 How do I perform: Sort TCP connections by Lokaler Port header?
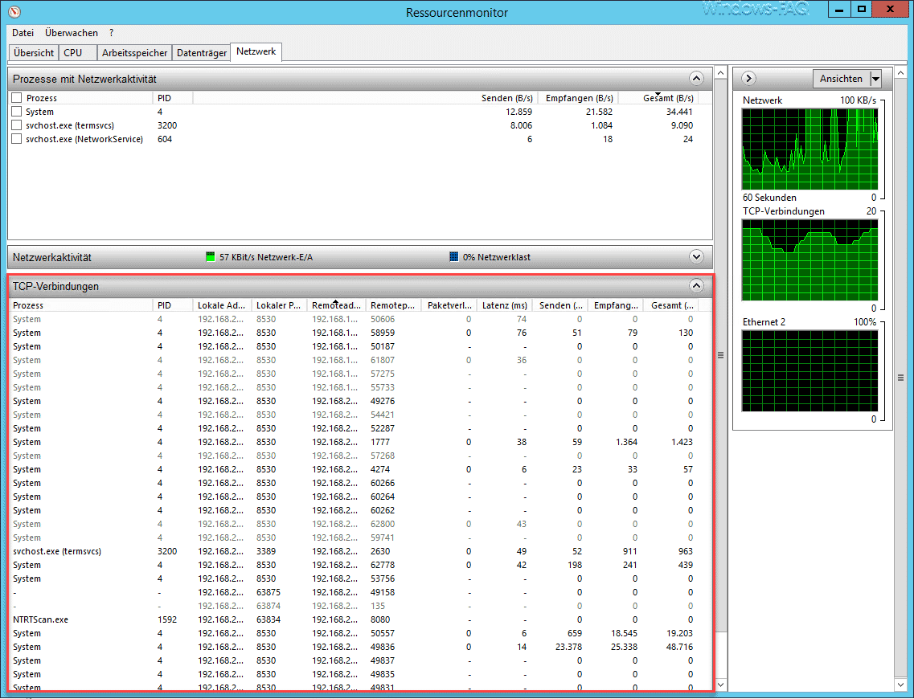(279, 305)
